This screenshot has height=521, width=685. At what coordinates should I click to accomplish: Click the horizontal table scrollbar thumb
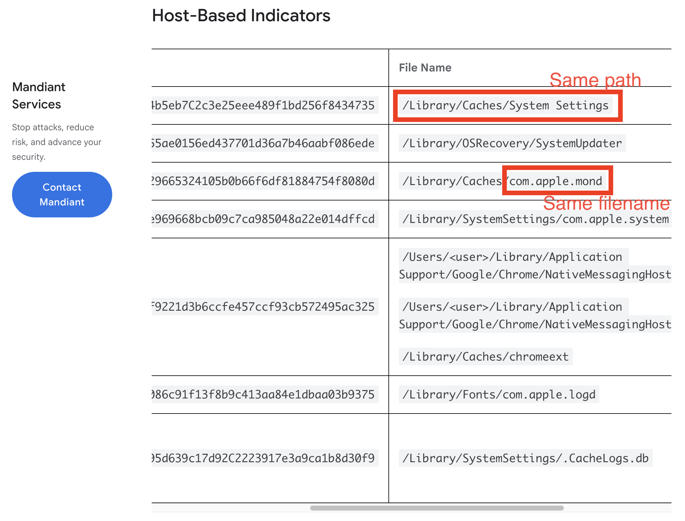tap(436, 508)
